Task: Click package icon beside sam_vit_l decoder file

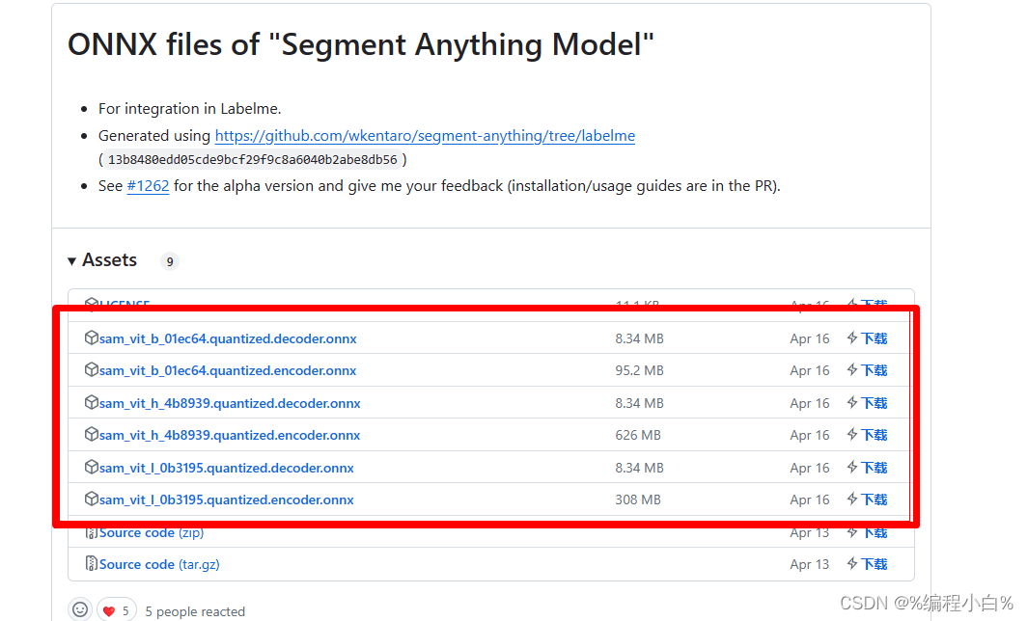Action: tap(91, 467)
